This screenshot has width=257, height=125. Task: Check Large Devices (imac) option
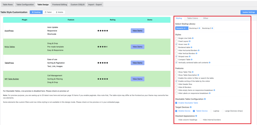click(223, 111)
